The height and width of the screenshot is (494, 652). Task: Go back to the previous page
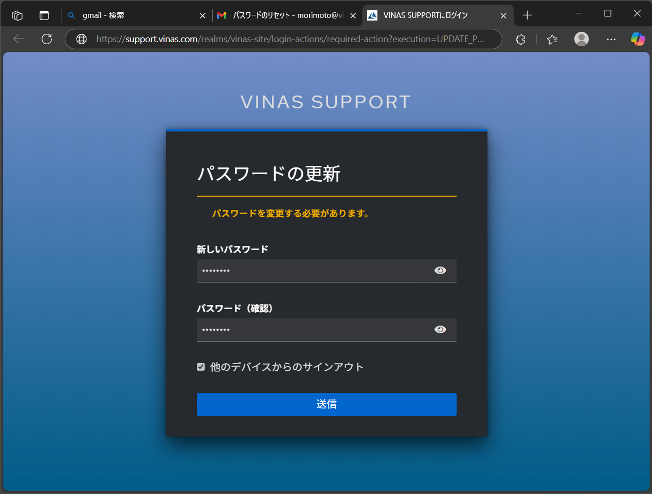point(19,39)
